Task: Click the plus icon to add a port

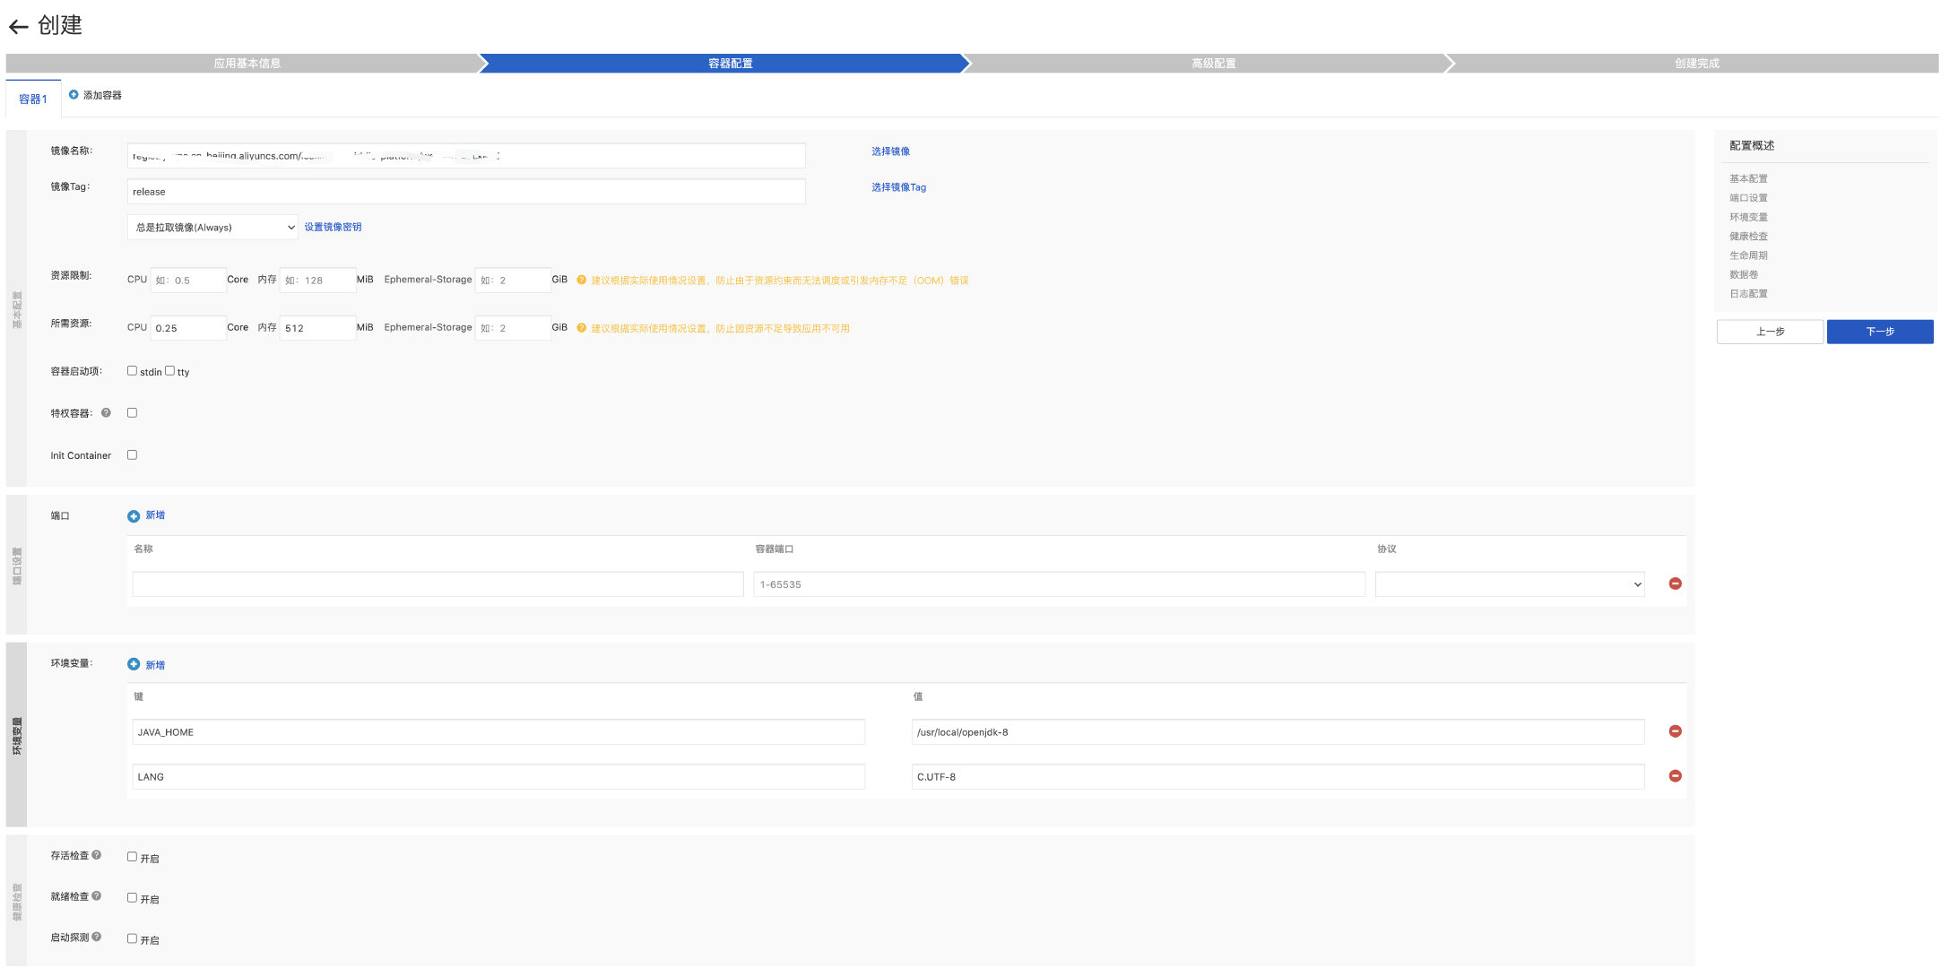Action: point(134,516)
